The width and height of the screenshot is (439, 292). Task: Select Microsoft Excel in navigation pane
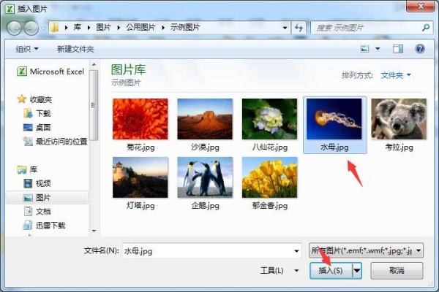50,72
